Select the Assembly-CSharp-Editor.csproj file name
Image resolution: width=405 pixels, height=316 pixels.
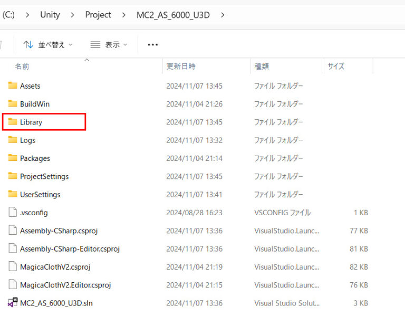70,248
